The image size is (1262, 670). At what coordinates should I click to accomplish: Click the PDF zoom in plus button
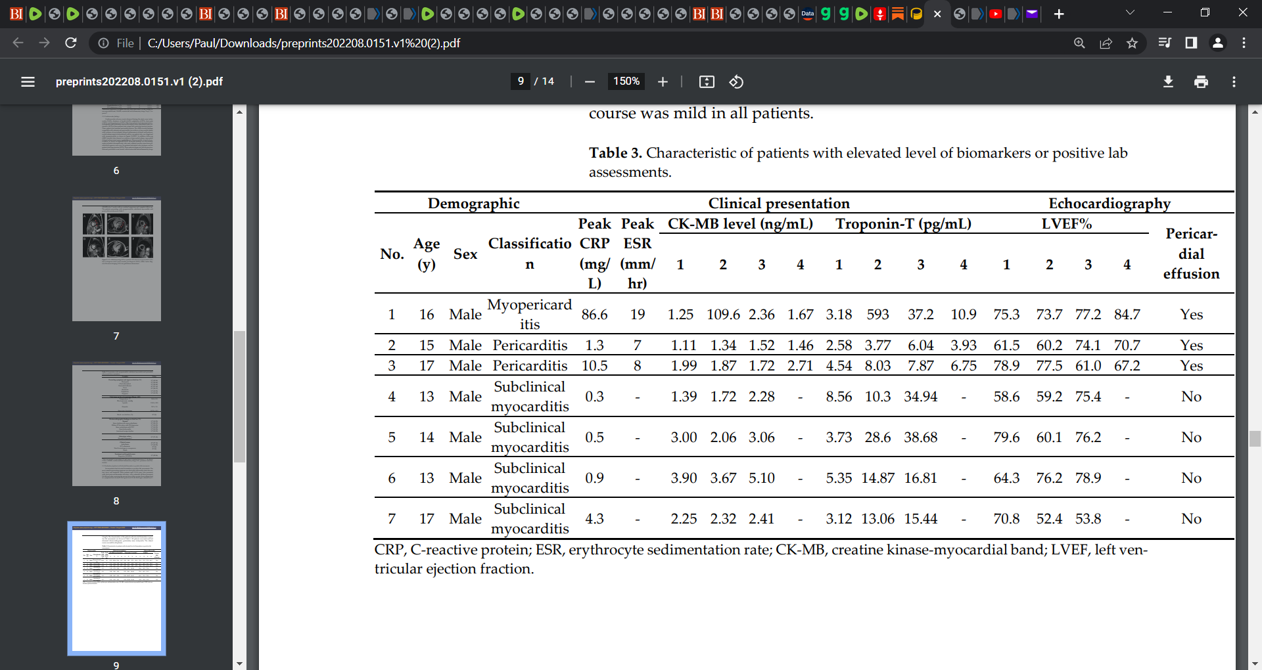(663, 81)
